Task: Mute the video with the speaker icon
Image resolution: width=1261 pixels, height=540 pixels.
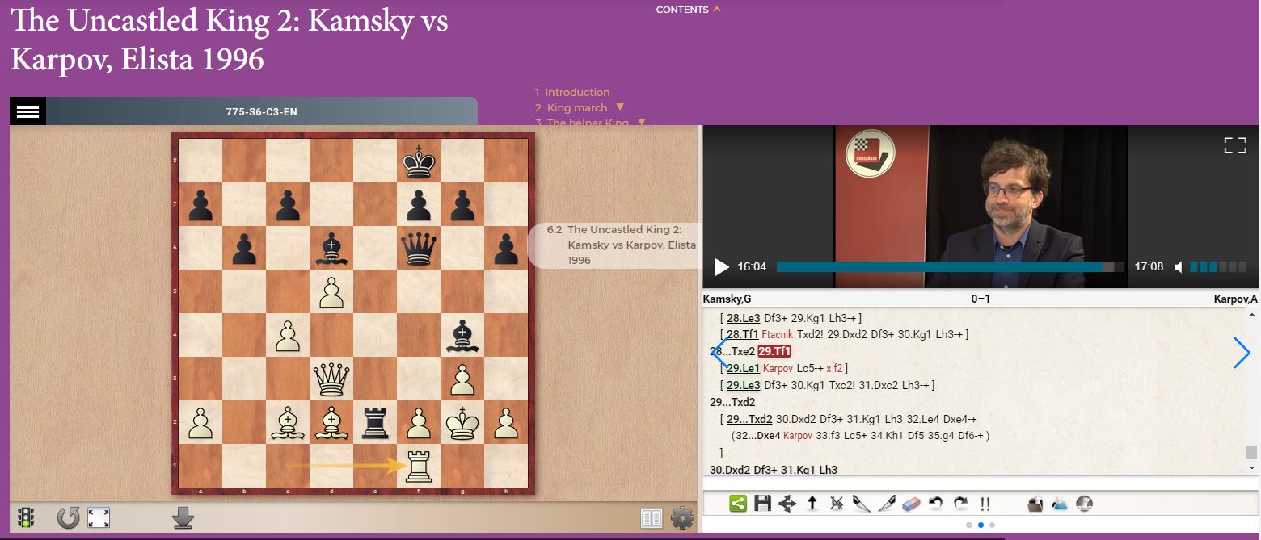Action: [x=1179, y=266]
